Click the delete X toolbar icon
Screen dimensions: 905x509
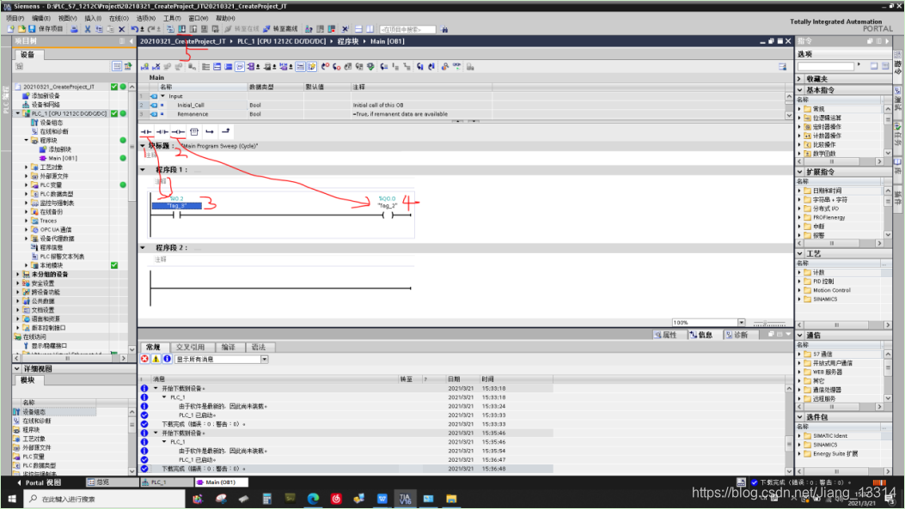click(121, 29)
